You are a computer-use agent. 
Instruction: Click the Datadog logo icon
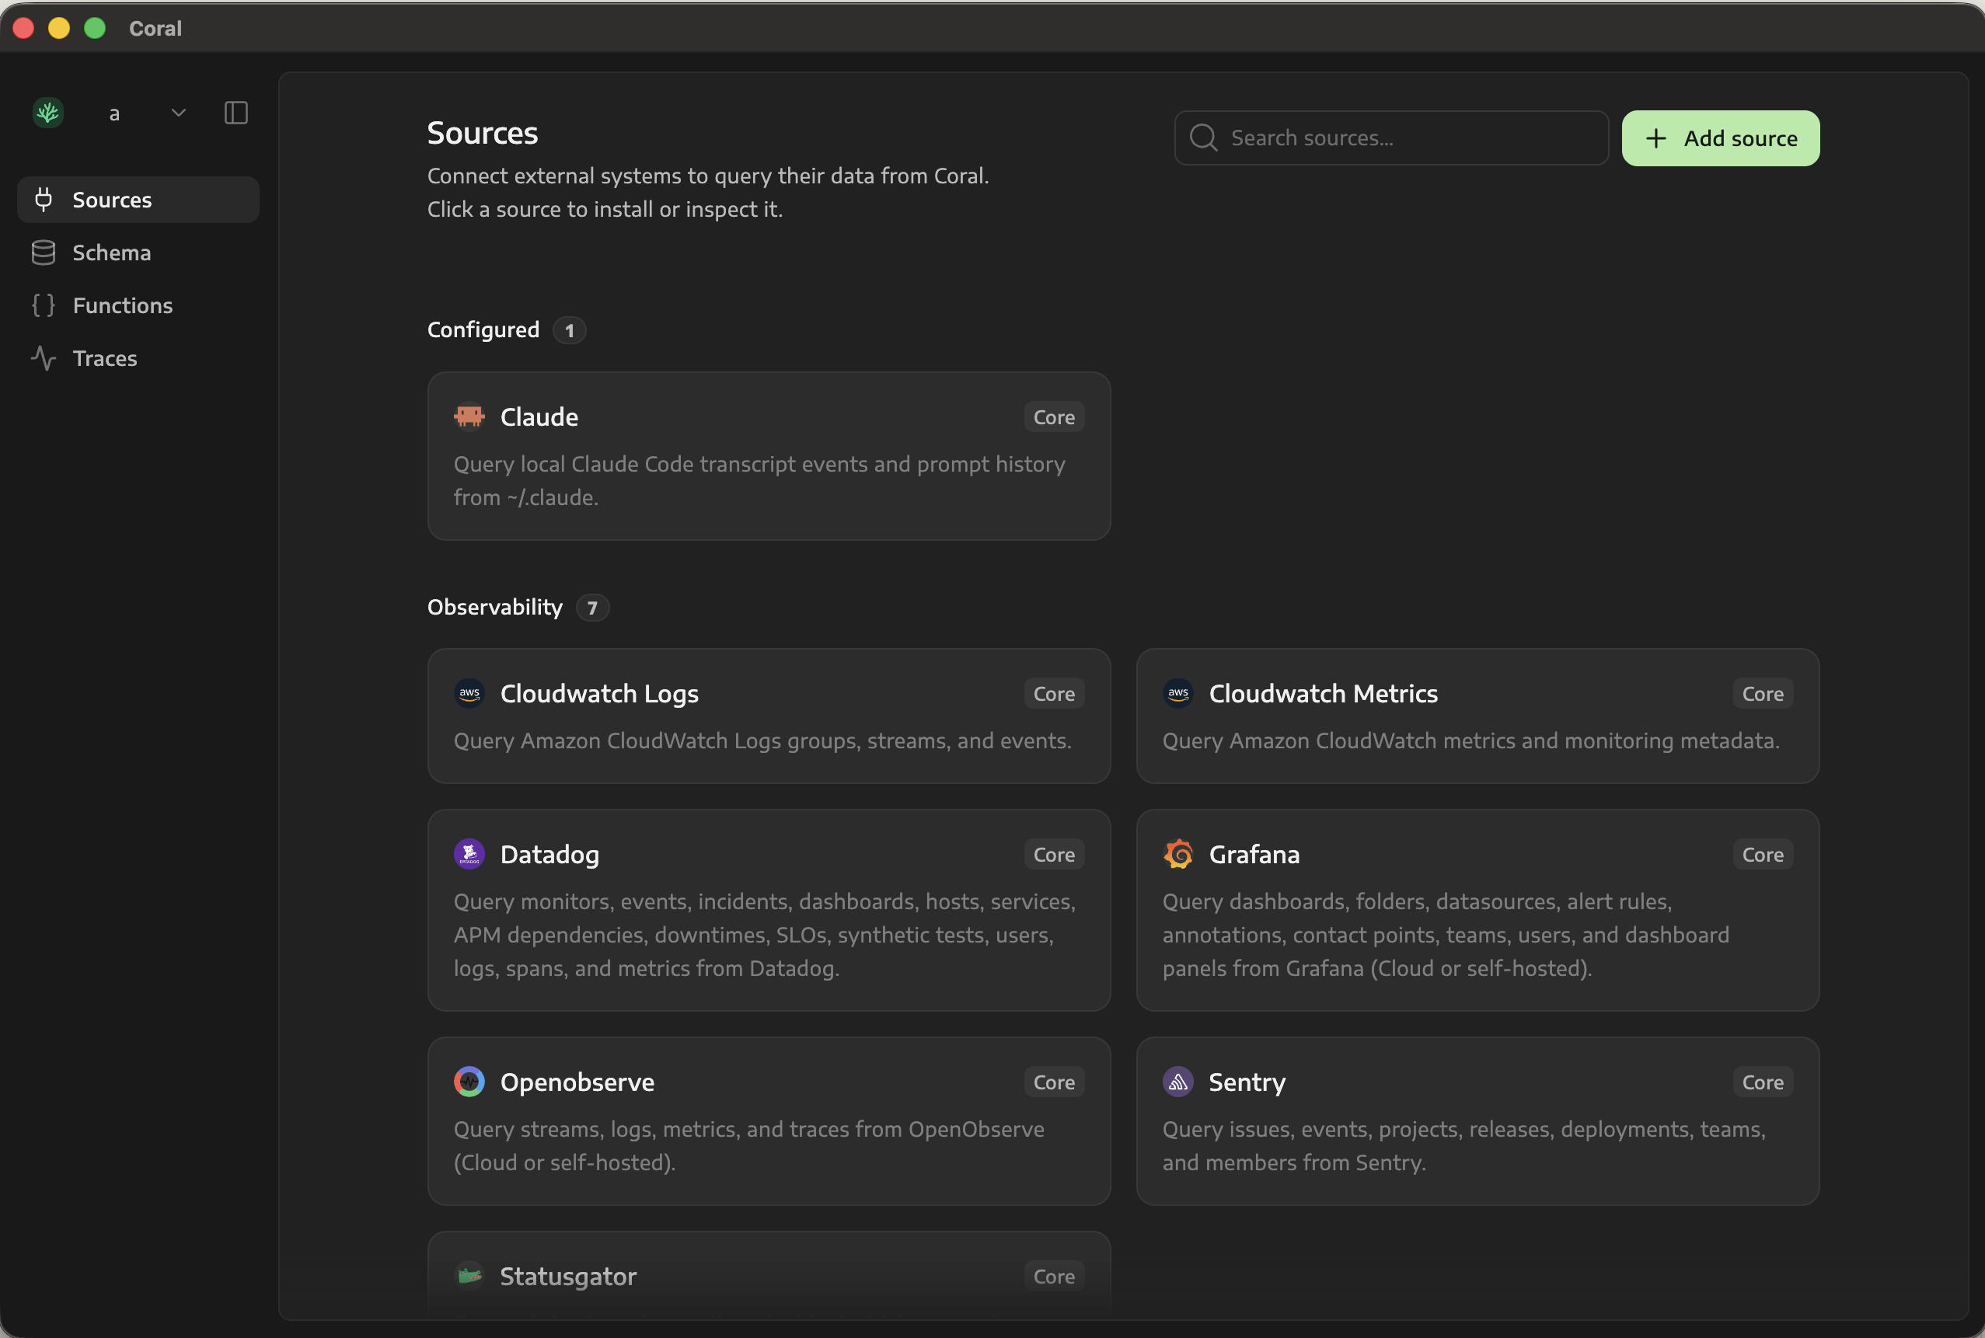(x=469, y=853)
